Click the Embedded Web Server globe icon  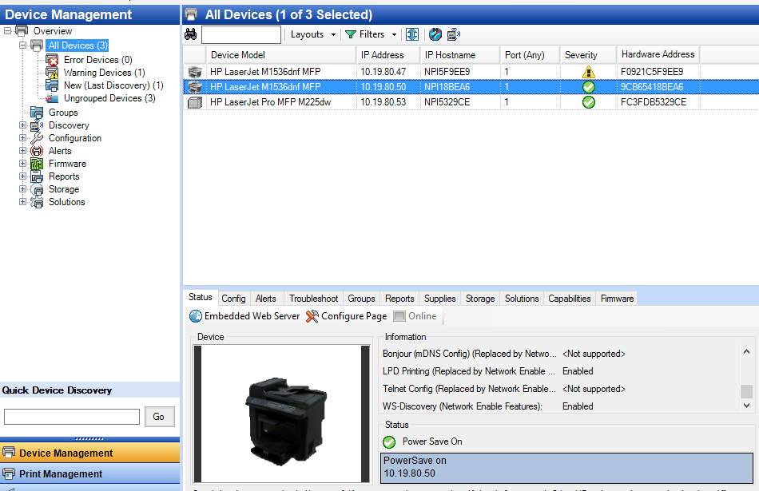[196, 316]
